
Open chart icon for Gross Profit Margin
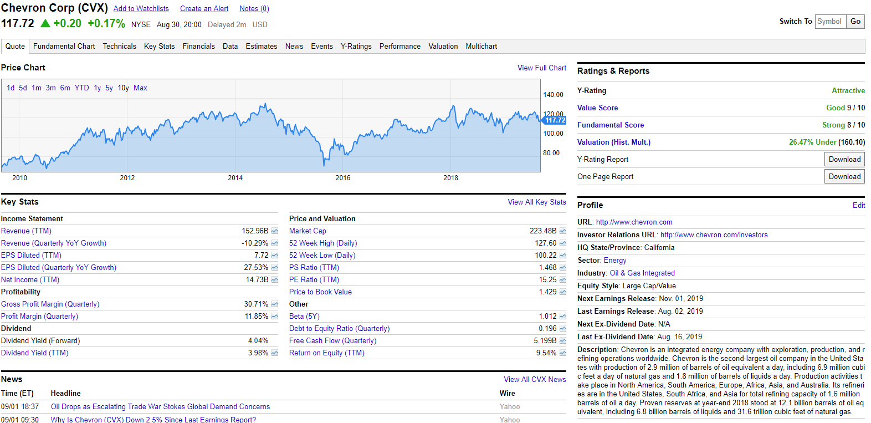(275, 304)
